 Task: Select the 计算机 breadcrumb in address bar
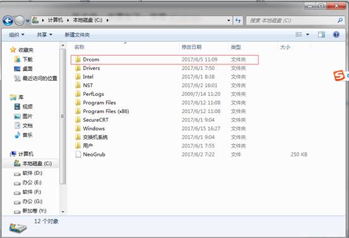tap(55, 20)
